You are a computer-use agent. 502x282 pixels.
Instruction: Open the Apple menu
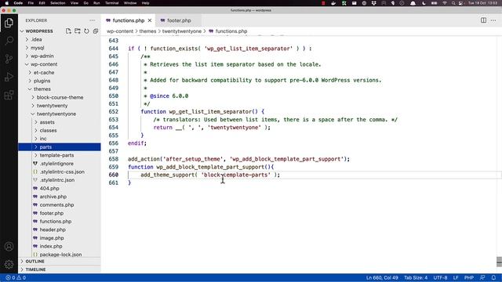point(7,3)
